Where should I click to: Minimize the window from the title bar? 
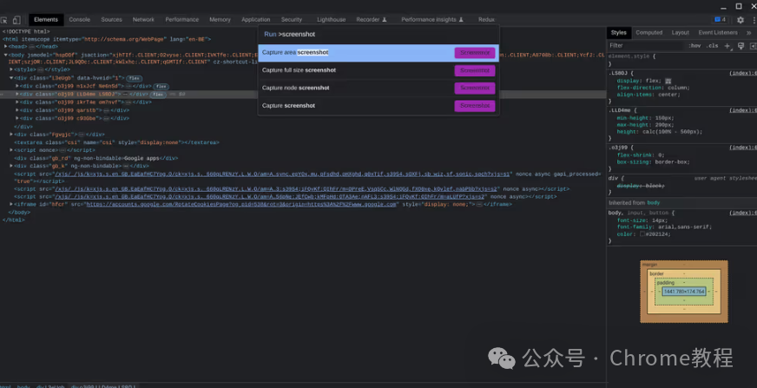tap(723, 7)
